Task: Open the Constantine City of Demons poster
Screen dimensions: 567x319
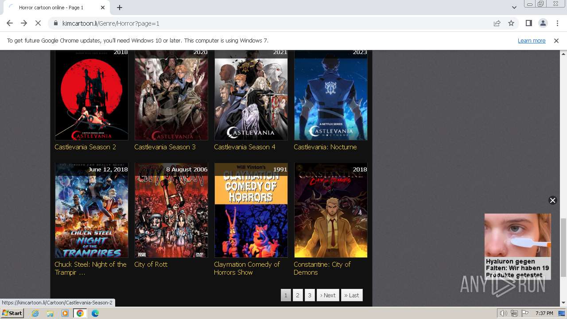Action: pos(331,210)
